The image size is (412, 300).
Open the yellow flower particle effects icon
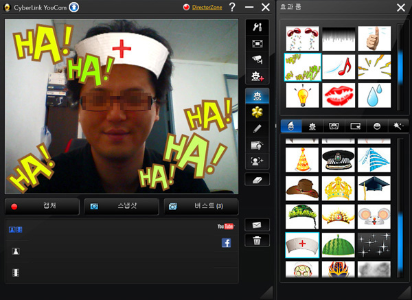tap(257, 112)
